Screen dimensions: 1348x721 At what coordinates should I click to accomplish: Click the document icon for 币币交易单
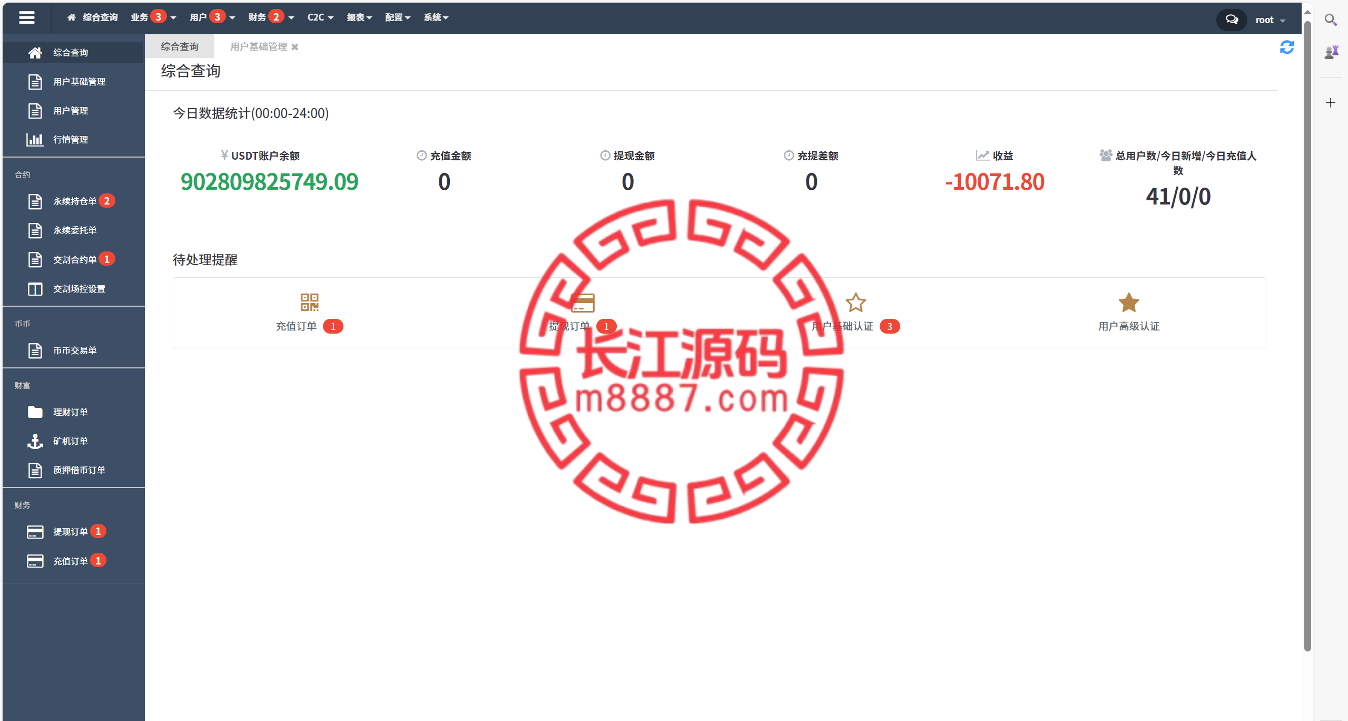[35, 350]
